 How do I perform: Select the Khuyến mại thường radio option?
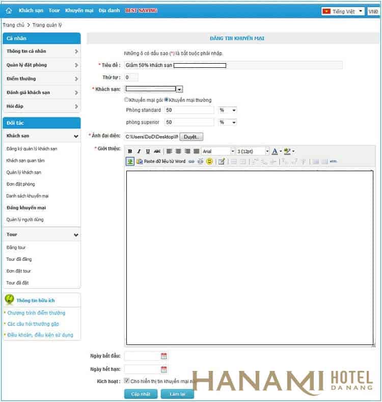point(166,100)
